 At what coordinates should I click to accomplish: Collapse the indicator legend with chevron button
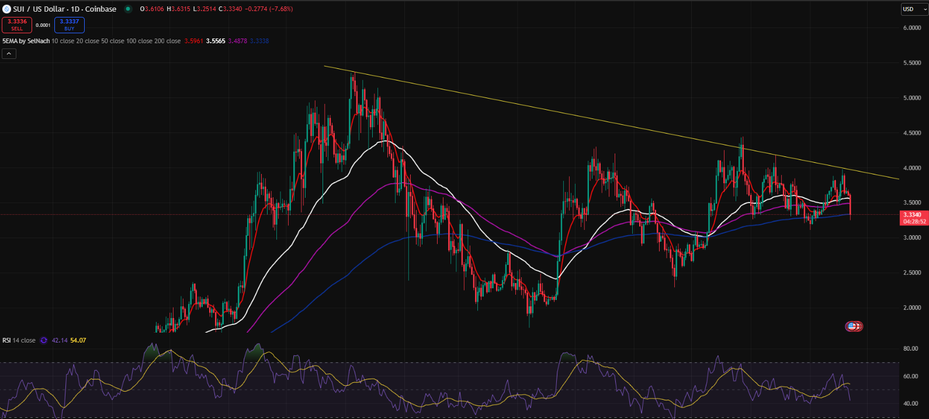9,54
